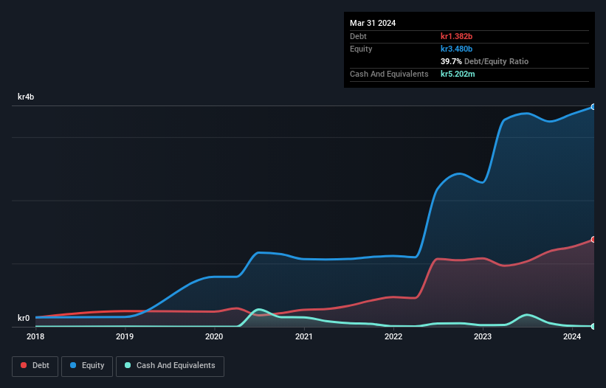Click Cash And Equivalents label in tooltip

click(389, 74)
